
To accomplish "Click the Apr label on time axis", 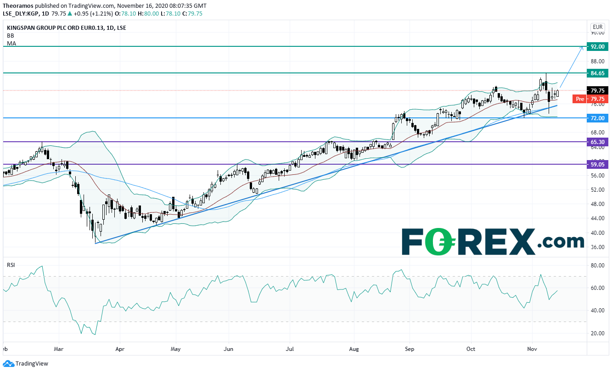I will click(119, 349).
